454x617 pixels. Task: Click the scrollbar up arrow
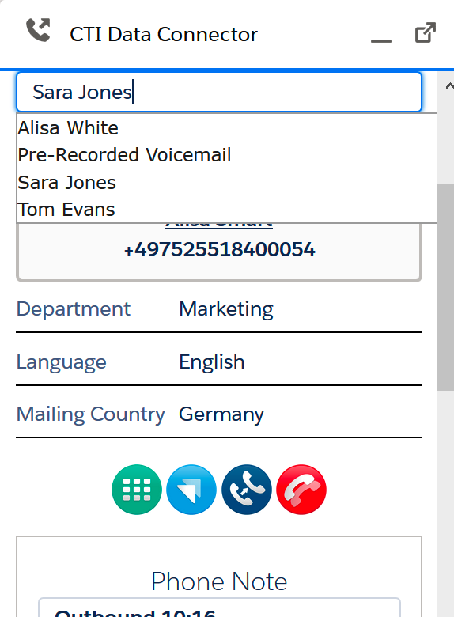(449, 86)
